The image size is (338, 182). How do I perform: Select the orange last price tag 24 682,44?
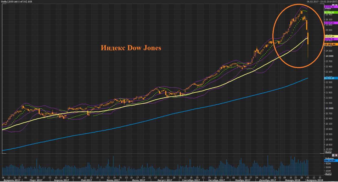[x=331, y=44]
